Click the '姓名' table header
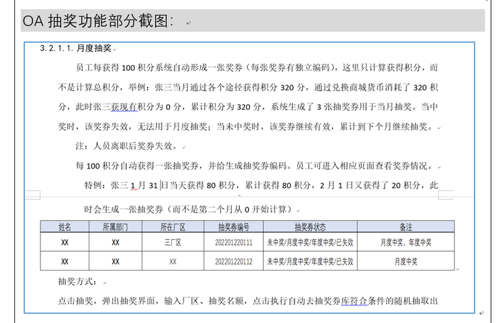The image size is (500, 323). (65, 227)
